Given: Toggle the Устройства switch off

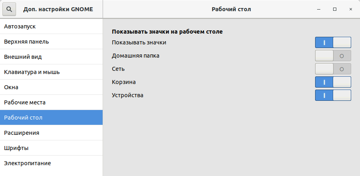Looking at the screenshot, I should click(333, 95).
